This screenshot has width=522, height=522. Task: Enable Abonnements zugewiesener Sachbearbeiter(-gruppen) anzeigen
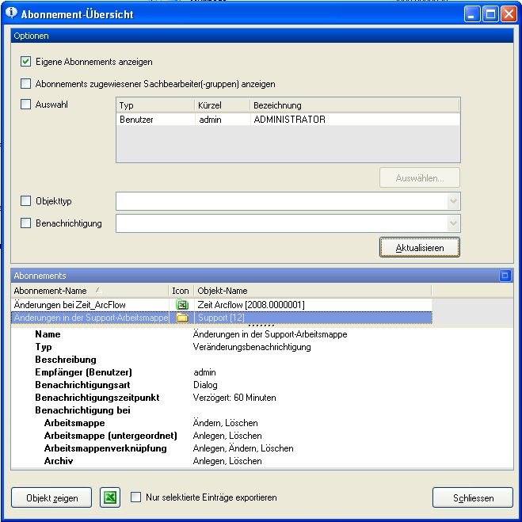pos(25,83)
